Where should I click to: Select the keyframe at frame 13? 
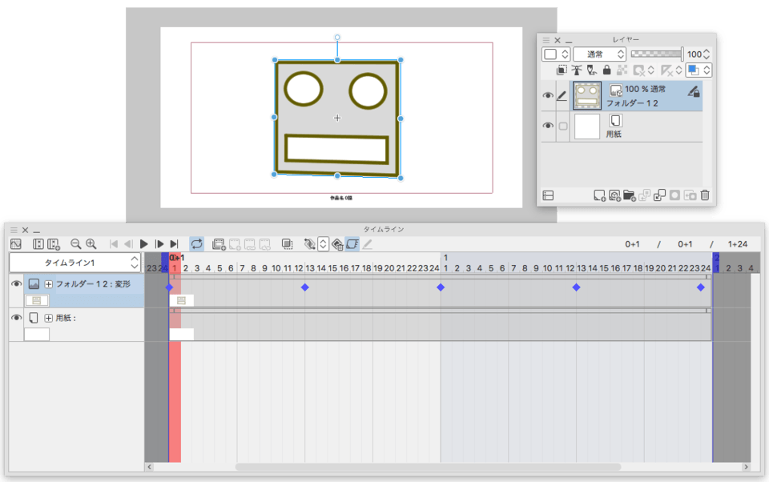tap(304, 287)
